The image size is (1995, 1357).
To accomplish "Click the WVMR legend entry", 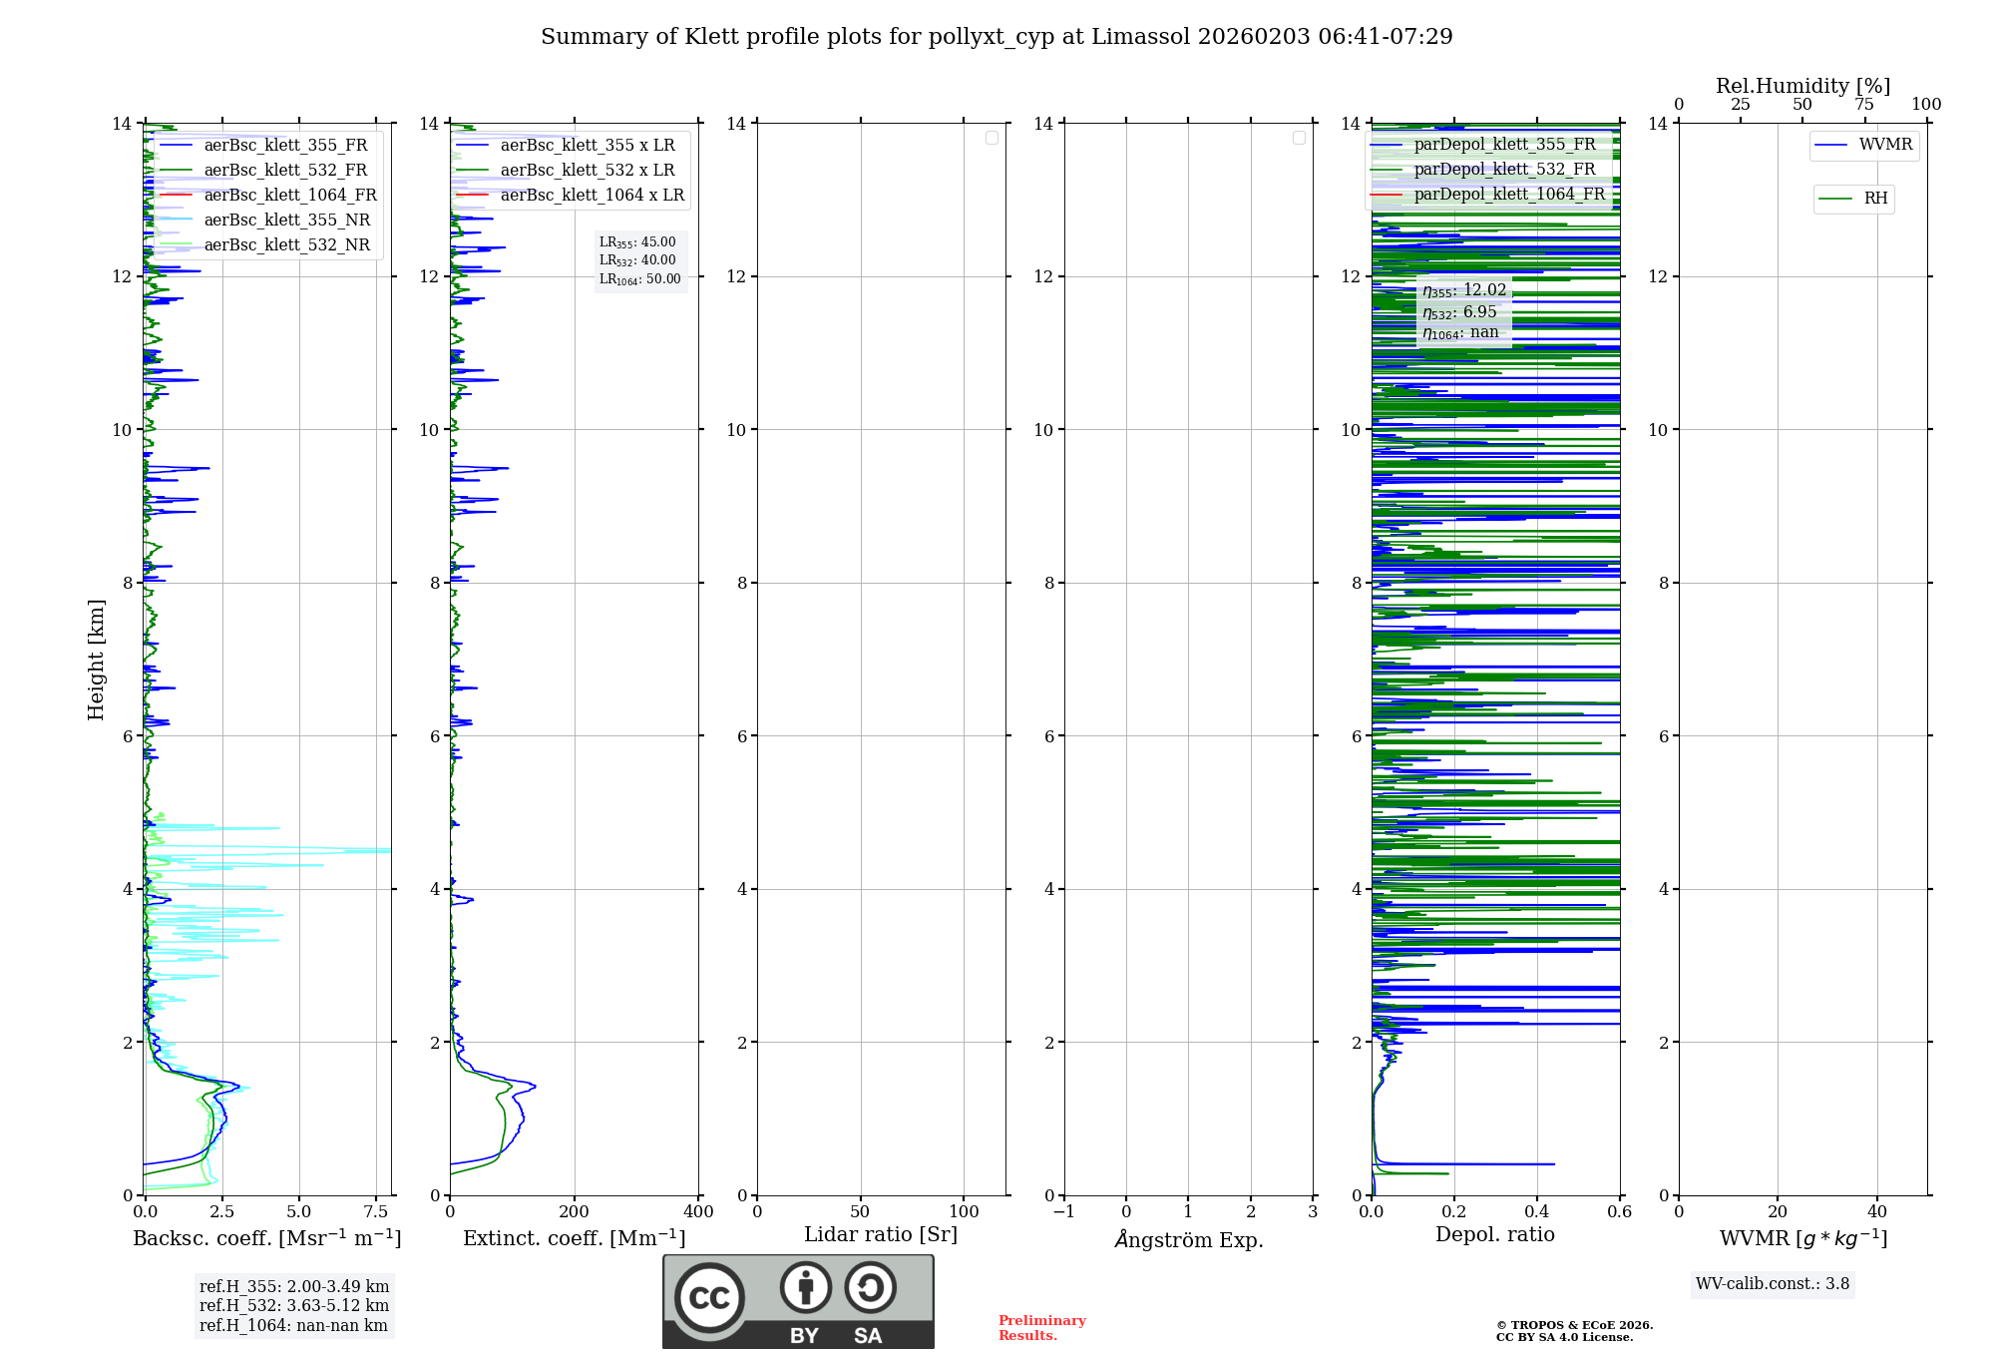I will point(1884,145).
